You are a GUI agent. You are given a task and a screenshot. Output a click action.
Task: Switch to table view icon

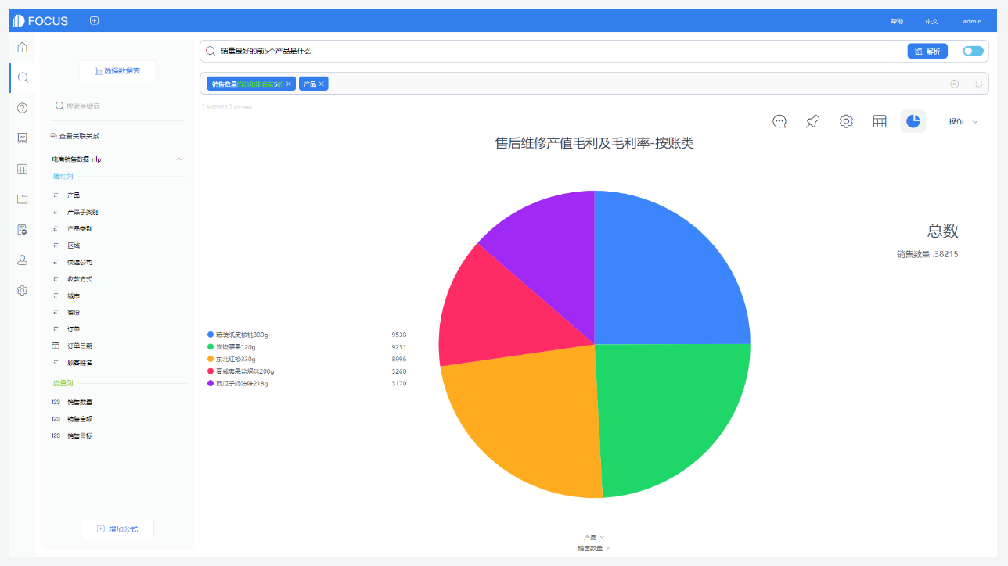coord(879,121)
